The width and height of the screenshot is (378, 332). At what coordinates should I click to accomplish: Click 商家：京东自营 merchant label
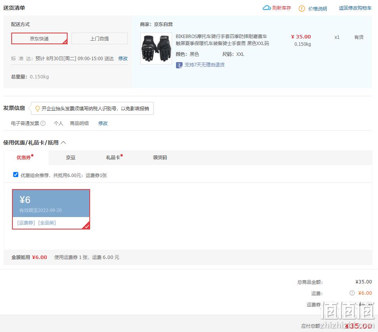[x=157, y=24]
